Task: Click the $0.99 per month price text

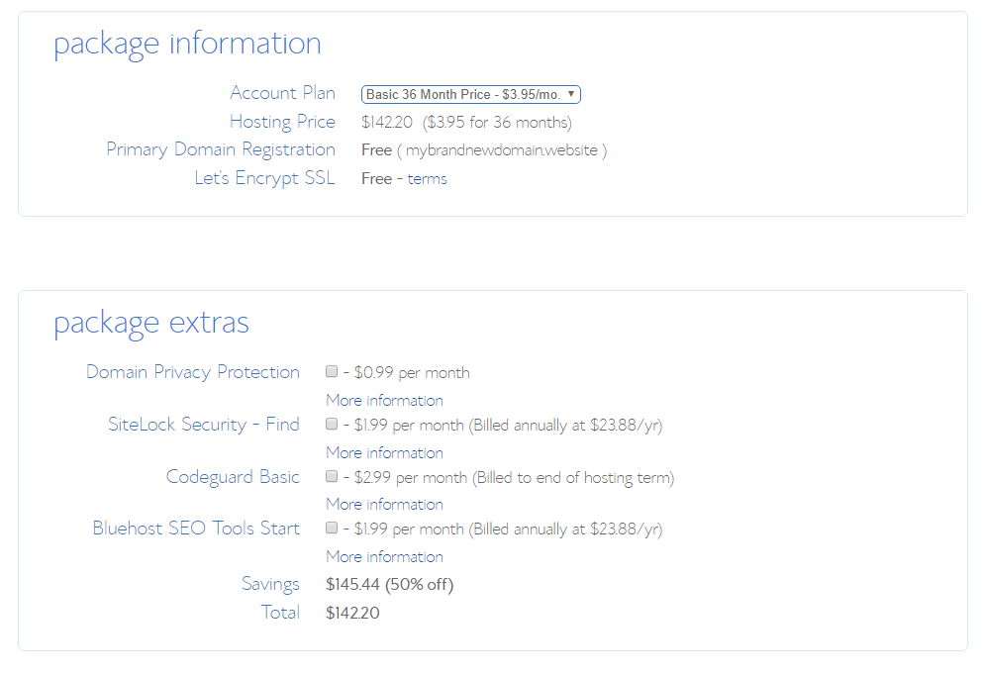Action: 412,372
